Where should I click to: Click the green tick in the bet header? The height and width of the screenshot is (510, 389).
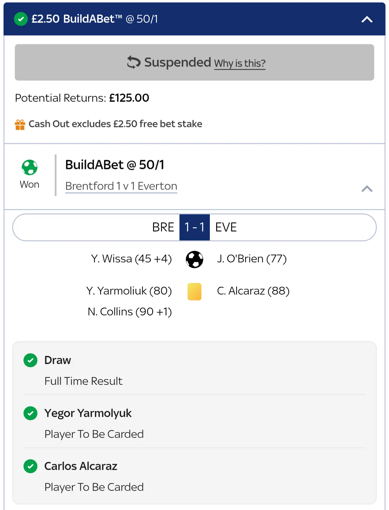(21, 19)
